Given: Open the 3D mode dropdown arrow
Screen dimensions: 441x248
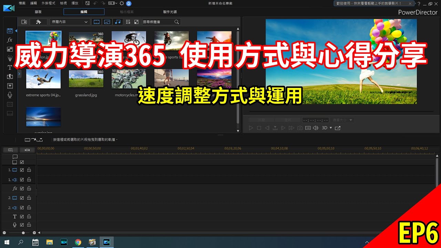Looking at the screenshot, I should click(x=331, y=128).
